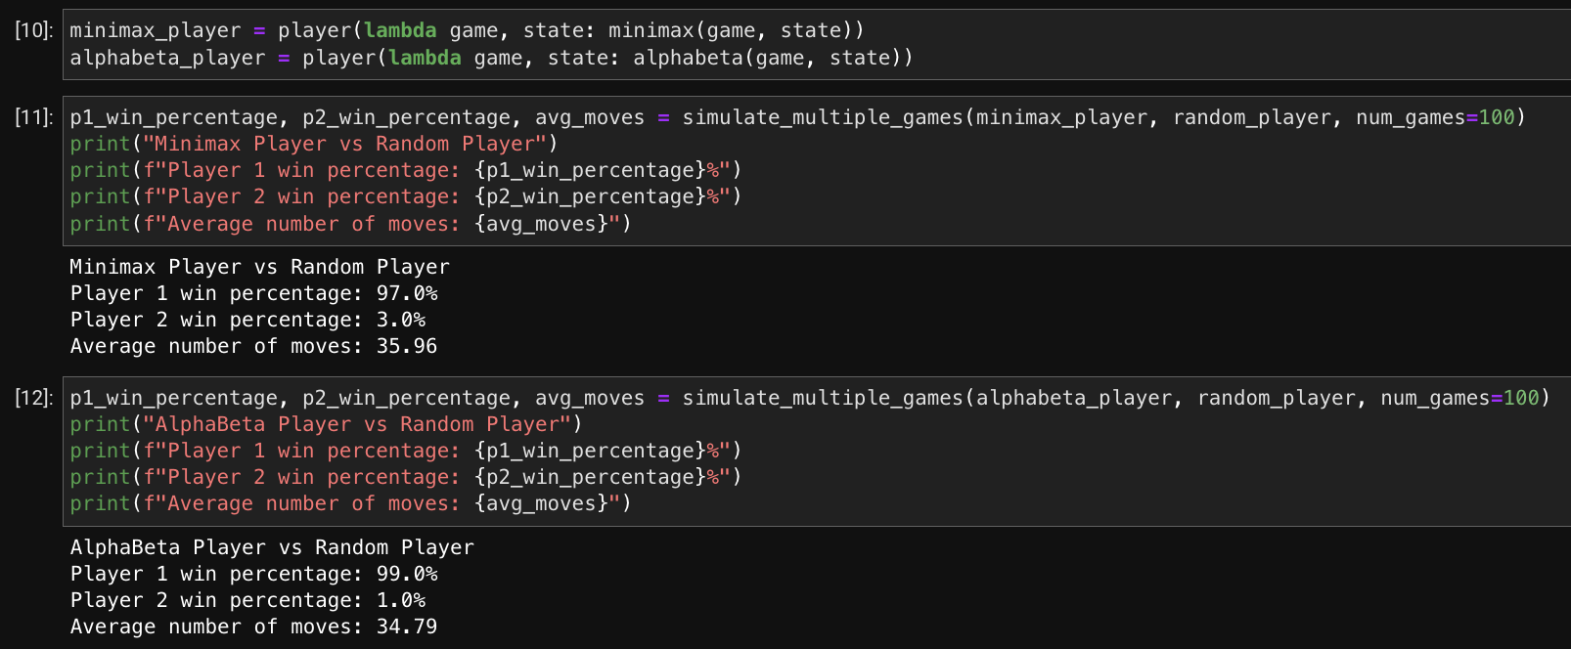This screenshot has width=1571, height=649.
Task: Click the simulate_multiple_games line with alphabeta_player
Action: (x=810, y=398)
